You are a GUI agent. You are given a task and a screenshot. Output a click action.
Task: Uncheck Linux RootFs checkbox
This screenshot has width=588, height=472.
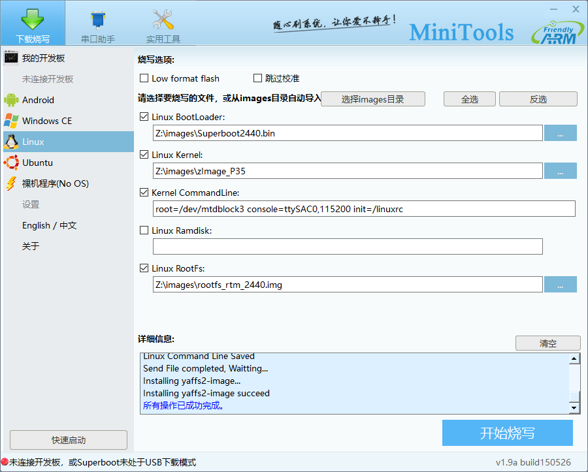click(x=144, y=268)
